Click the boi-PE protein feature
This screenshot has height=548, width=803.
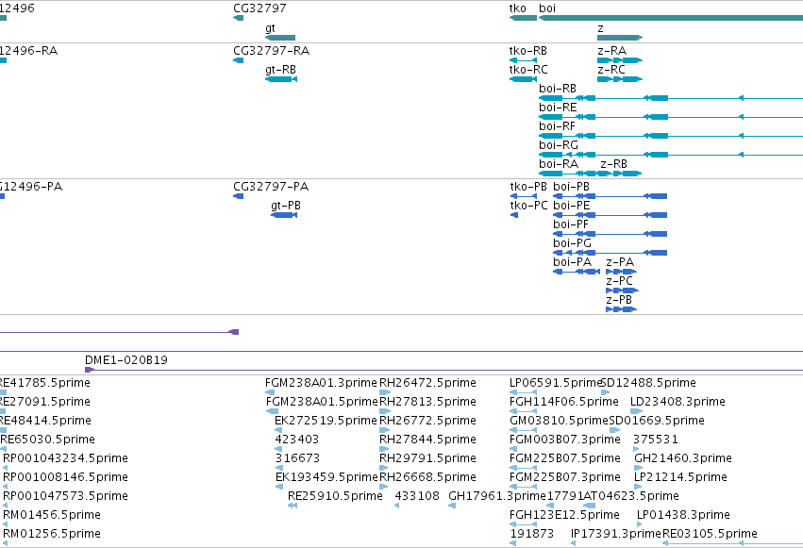(610, 215)
